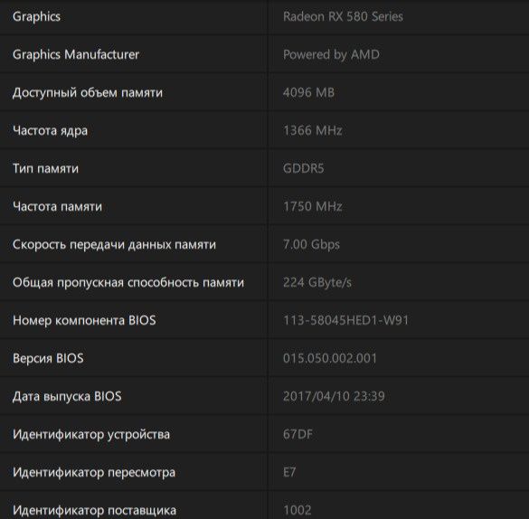The width and height of the screenshot is (529, 519).
Task: Select the Дата выпуска BIOS label
Action: click(x=67, y=397)
